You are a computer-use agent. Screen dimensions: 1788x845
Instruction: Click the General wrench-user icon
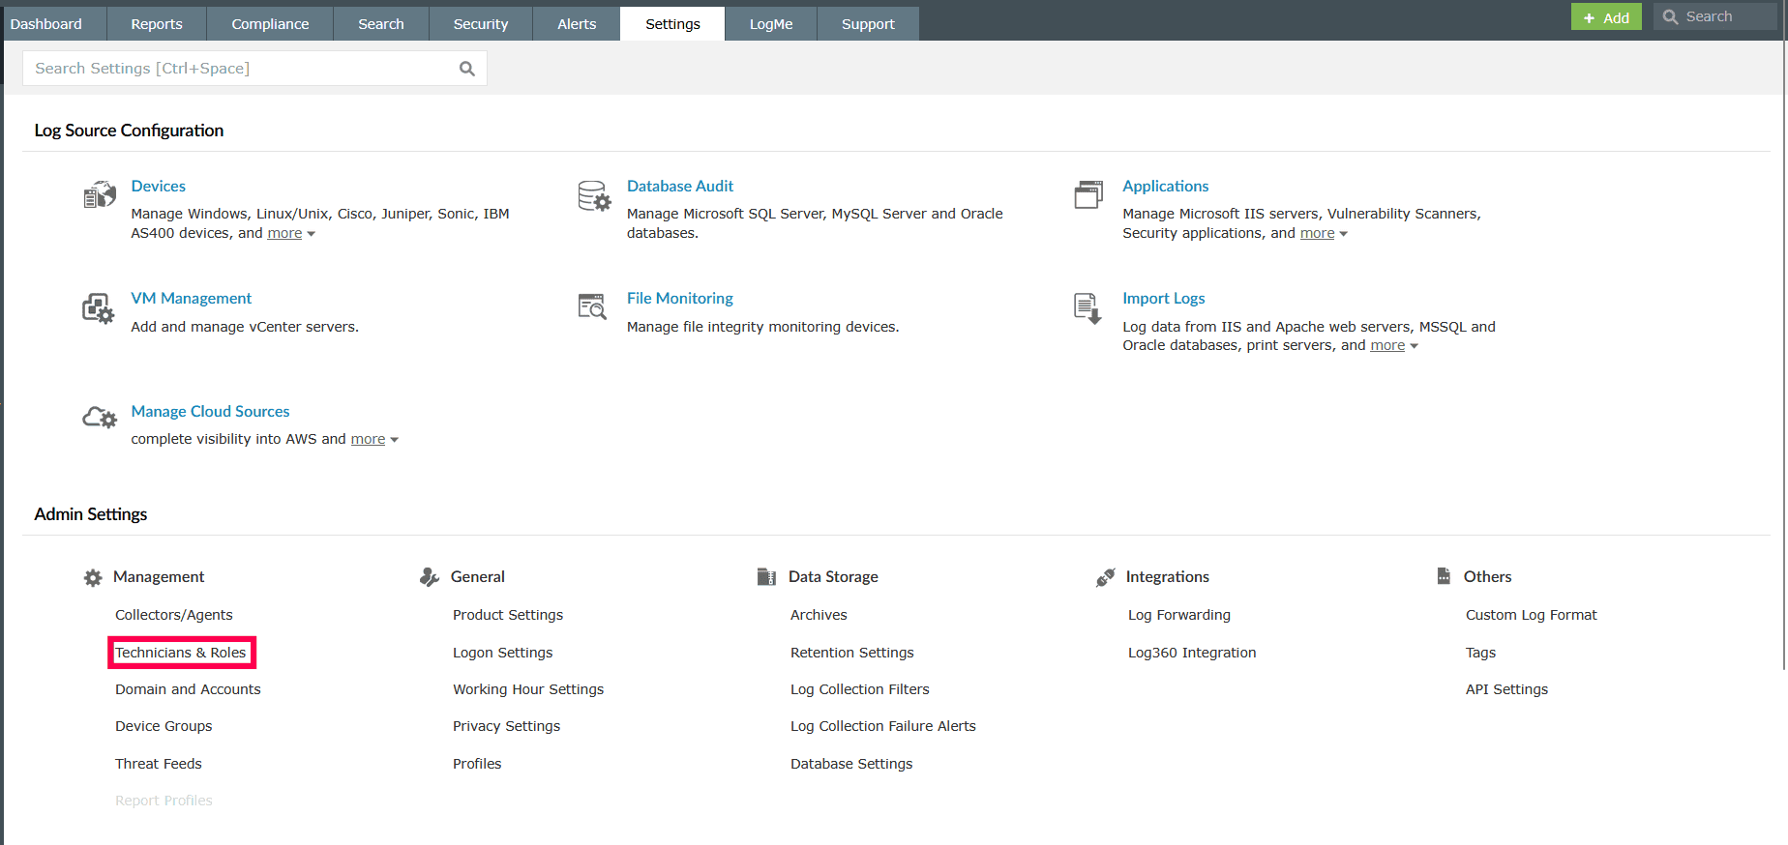click(430, 577)
